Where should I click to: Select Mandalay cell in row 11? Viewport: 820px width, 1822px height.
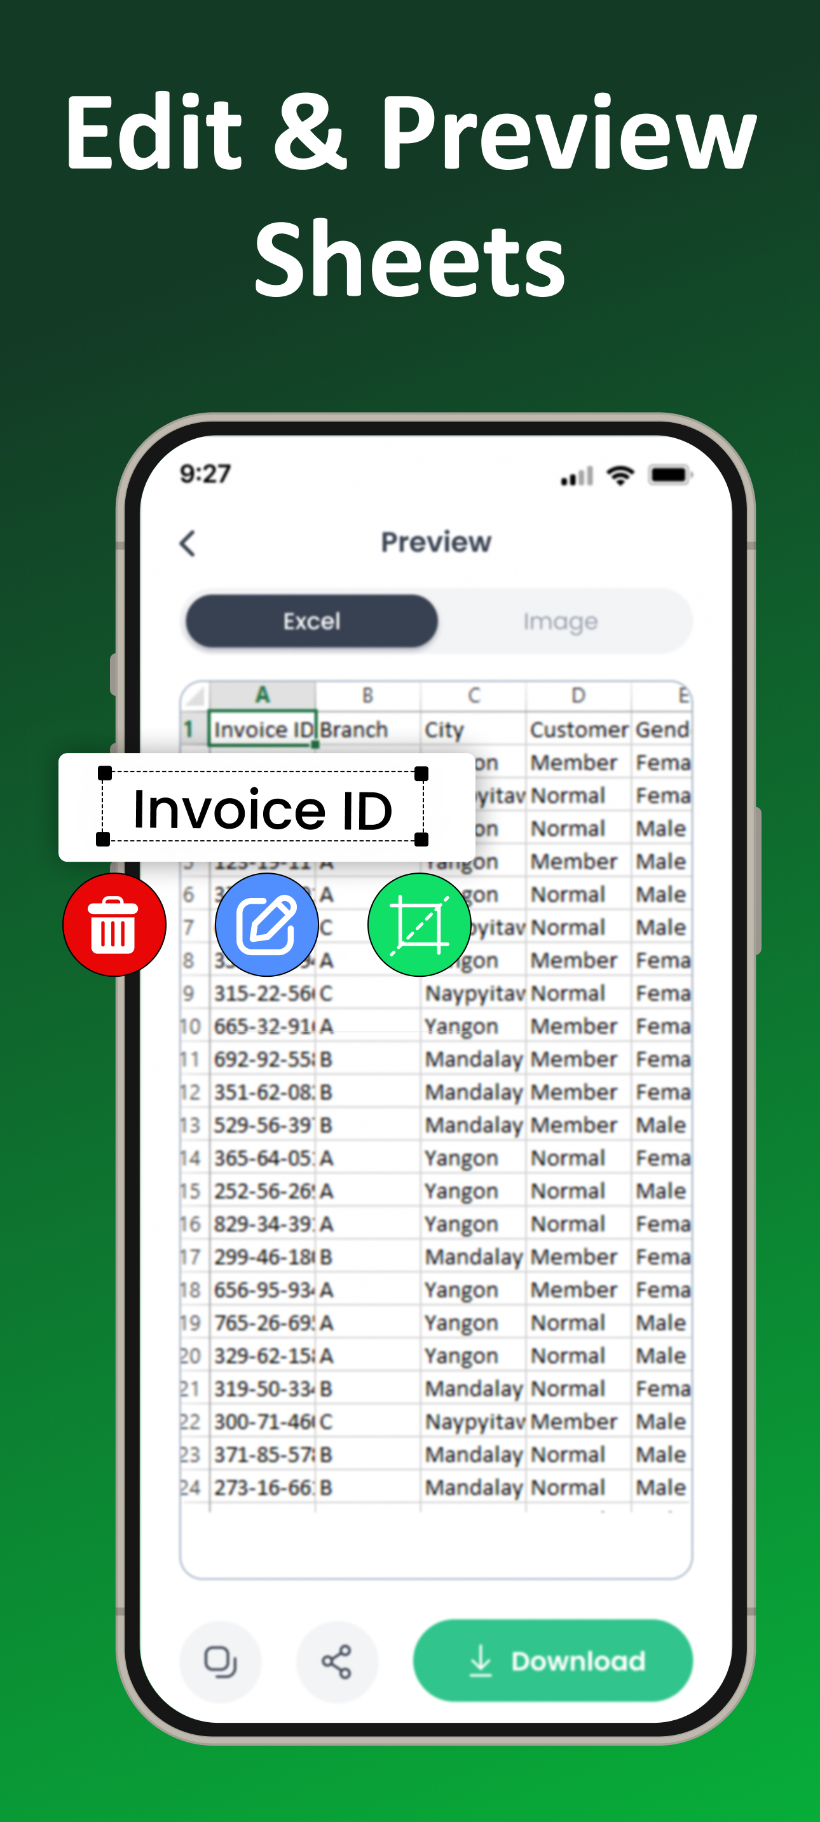click(x=474, y=1059)
